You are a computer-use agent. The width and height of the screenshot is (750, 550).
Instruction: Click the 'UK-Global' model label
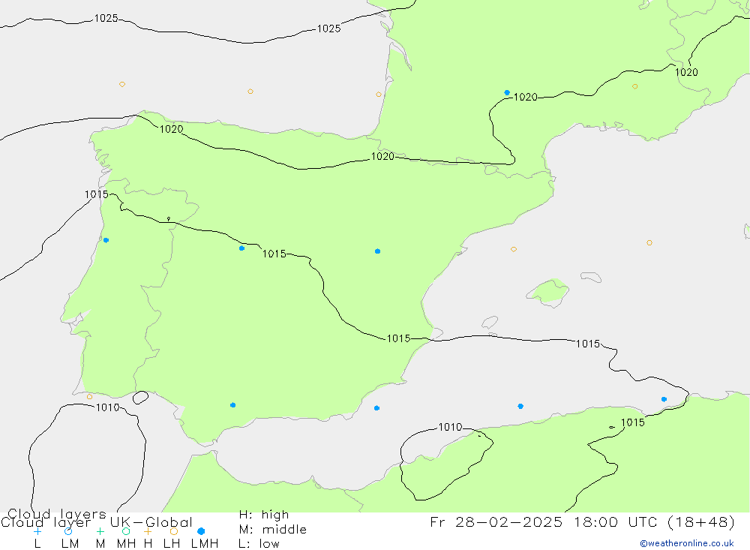click(151, 522)
